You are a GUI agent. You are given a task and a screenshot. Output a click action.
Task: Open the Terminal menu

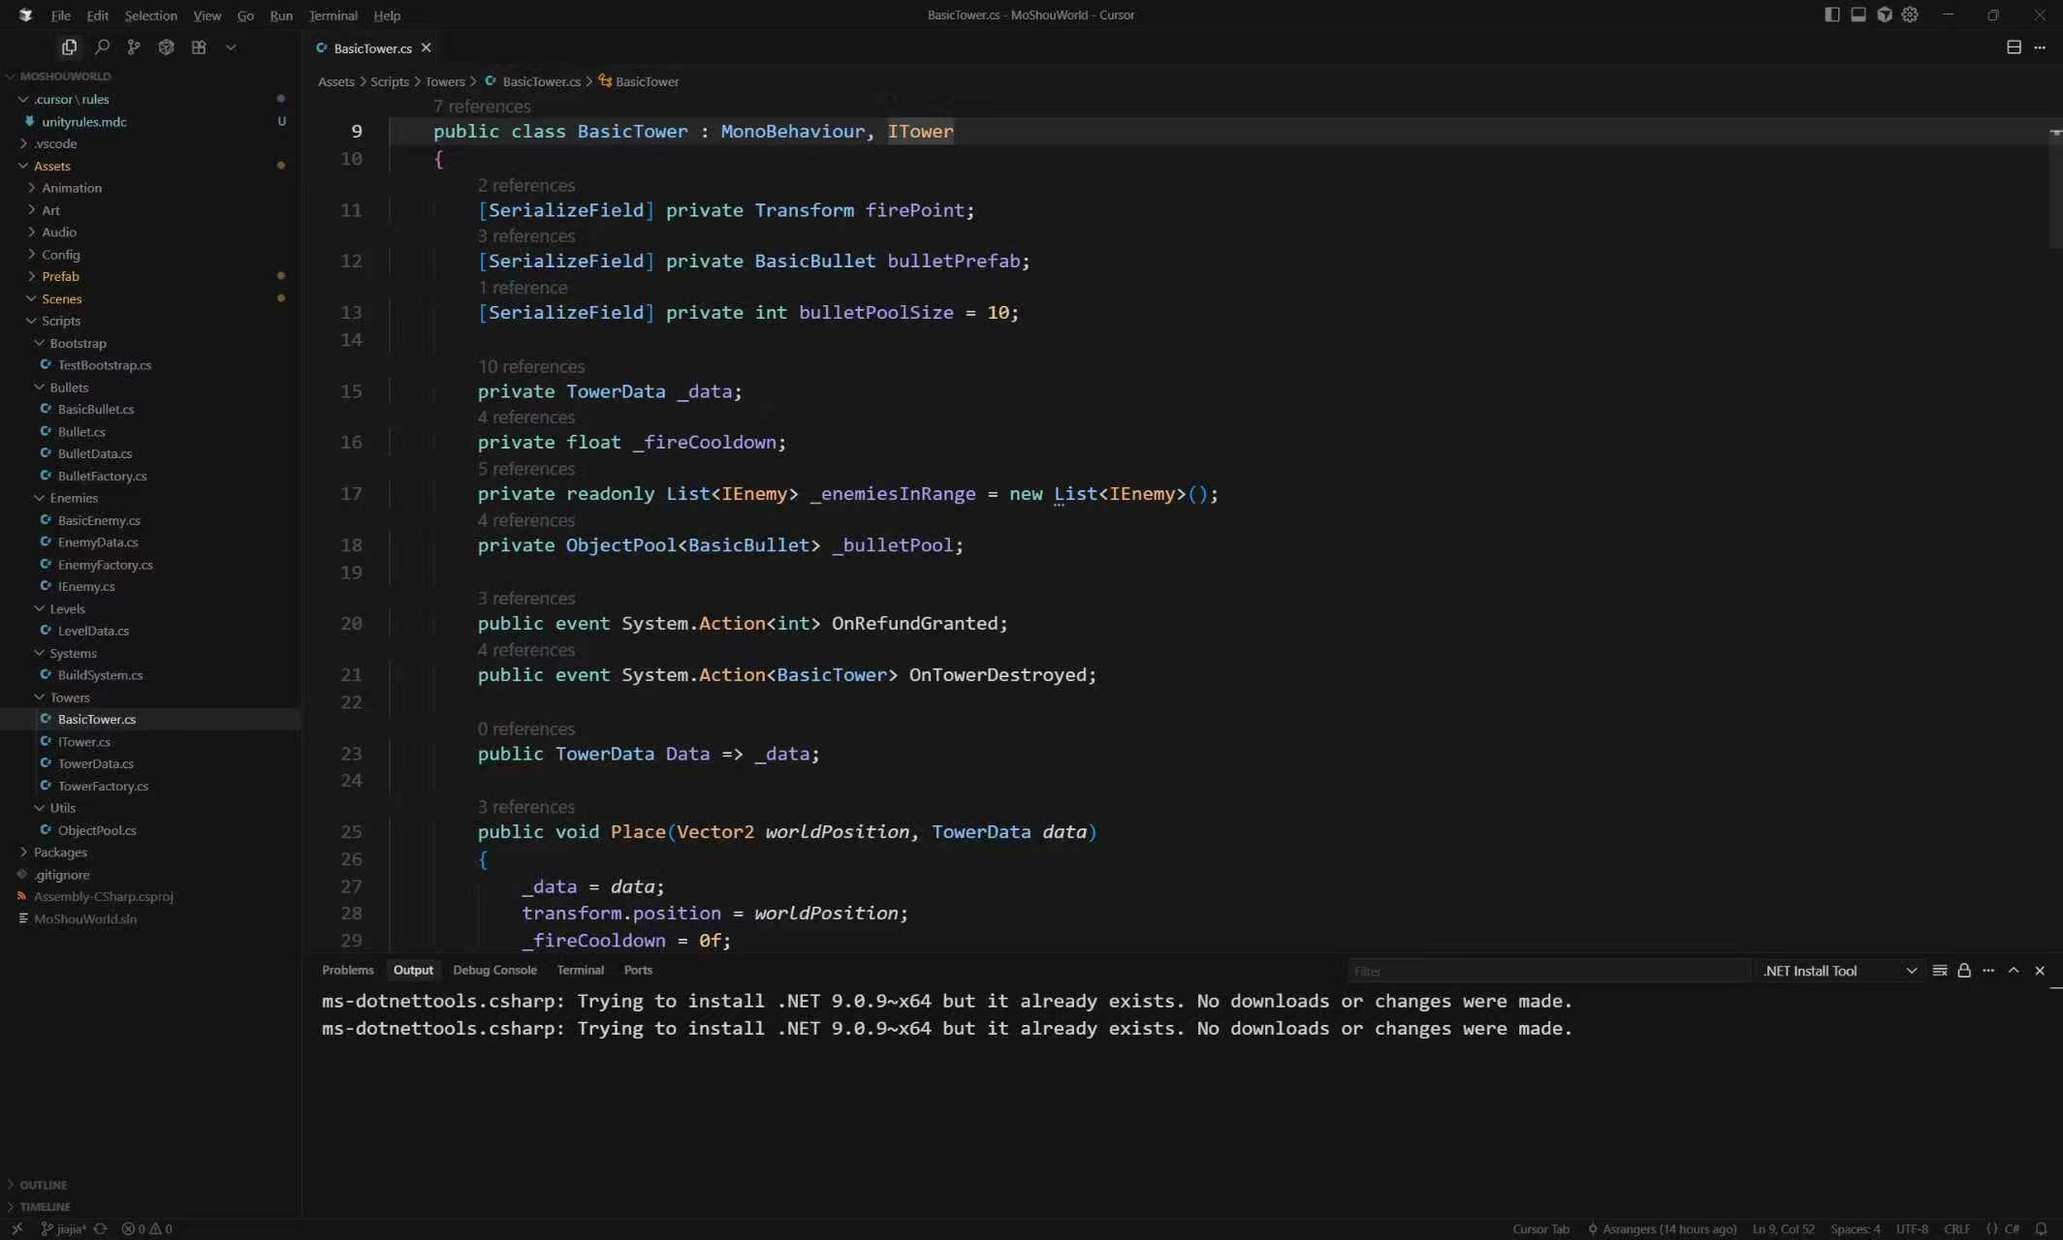pos(333,15)
